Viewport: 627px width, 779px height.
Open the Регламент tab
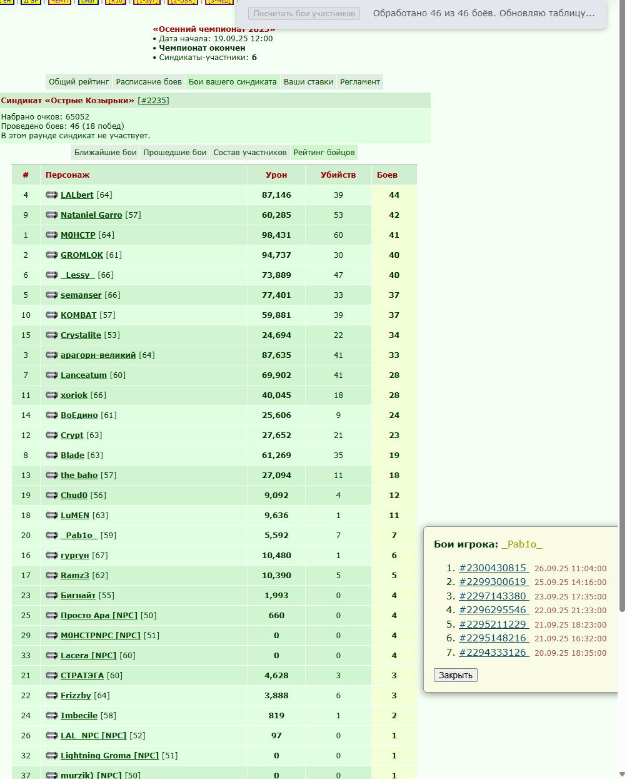click(360, 82)
